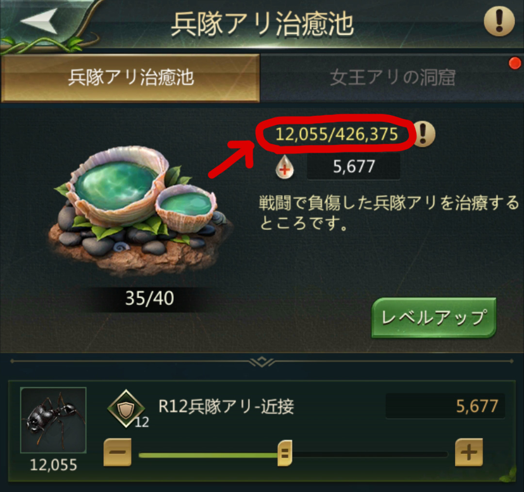Screen dimensions: 524x492
Task: Click the レベルアップ button
Action: coord(433,317)
